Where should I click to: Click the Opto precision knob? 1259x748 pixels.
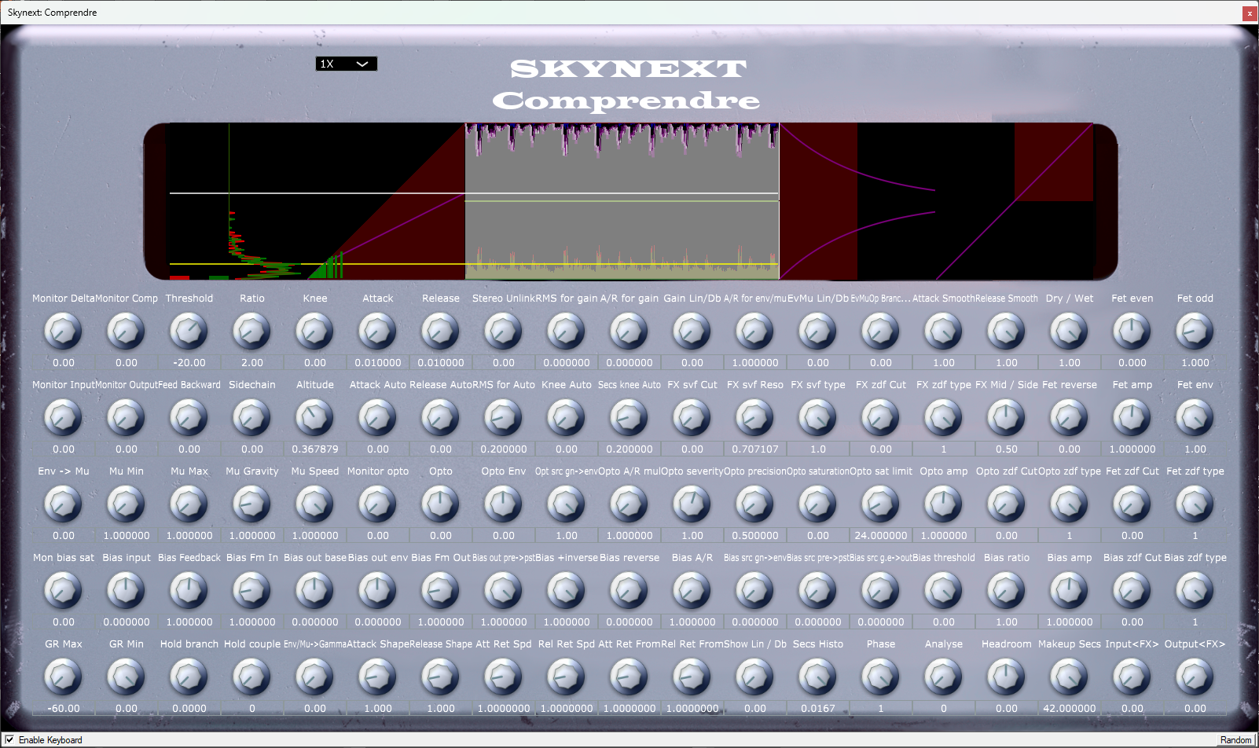click(754, 504)
